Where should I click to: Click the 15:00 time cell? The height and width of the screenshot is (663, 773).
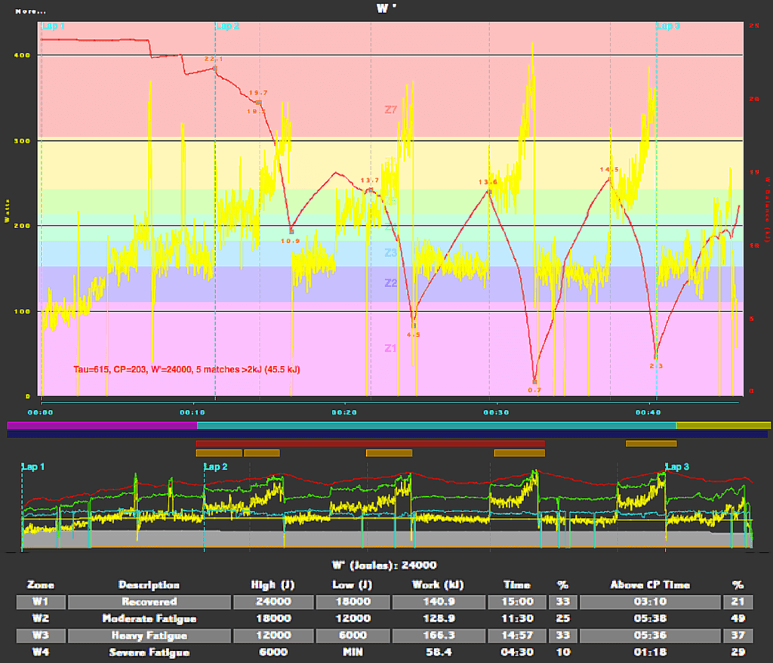516,602
